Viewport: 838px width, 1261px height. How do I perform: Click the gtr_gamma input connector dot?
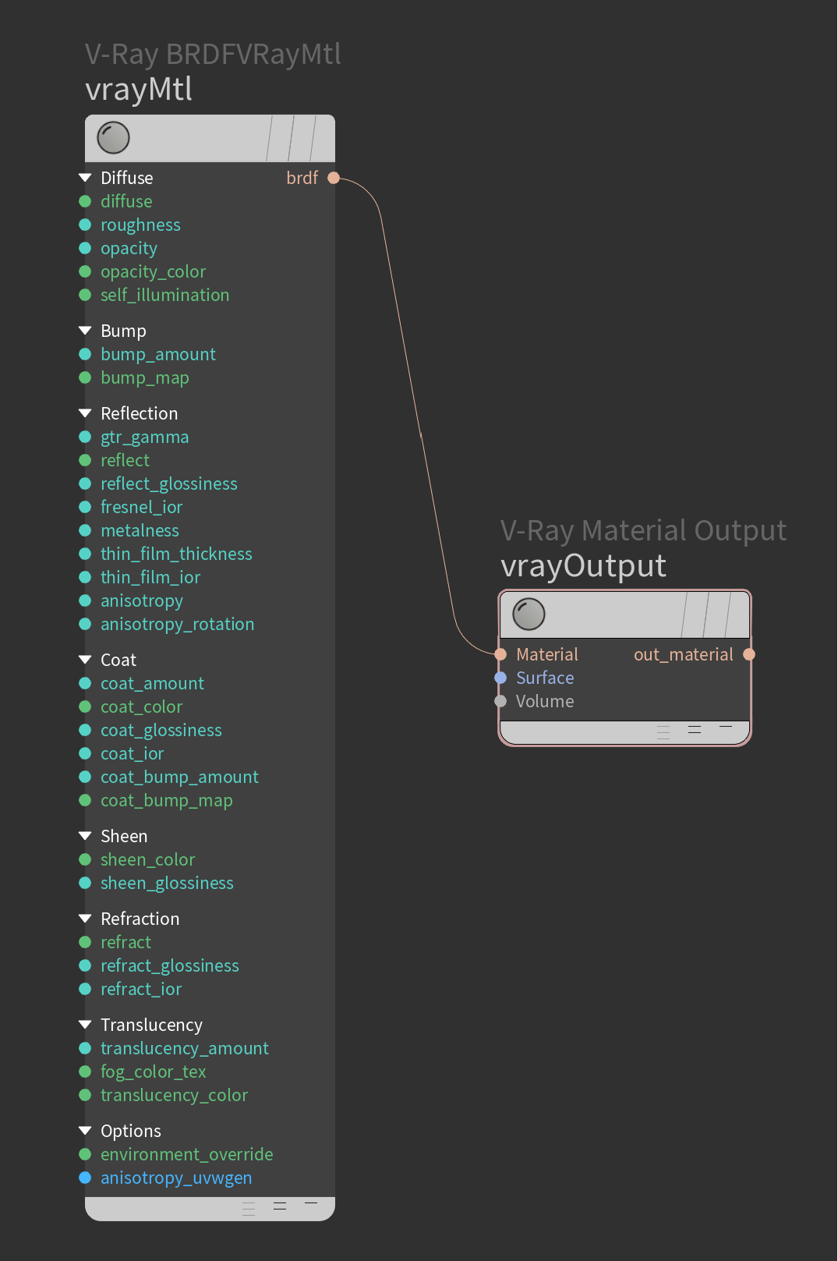click(85, 437)
